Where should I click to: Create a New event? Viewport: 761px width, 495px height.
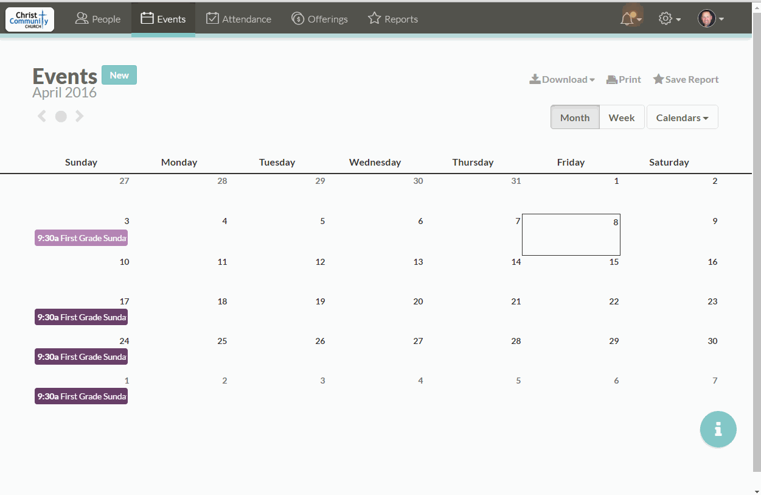click(x=119, y=75)
